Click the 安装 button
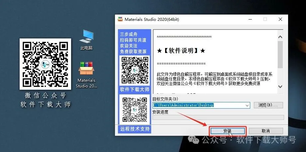The image size is (306, 152). (x=227, y=131)
